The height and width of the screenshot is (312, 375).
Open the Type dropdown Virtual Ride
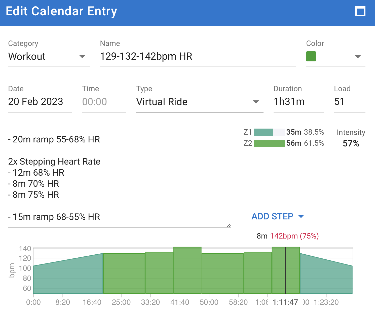click(200, 102)
